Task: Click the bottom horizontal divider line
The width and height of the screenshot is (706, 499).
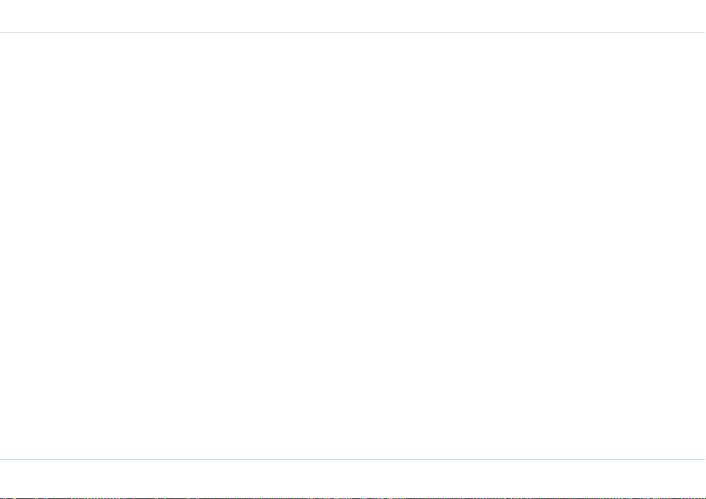Action: (353, 459)
